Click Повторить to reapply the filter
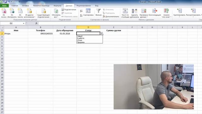Screen dimensions: 202x114 pos(109,13)
